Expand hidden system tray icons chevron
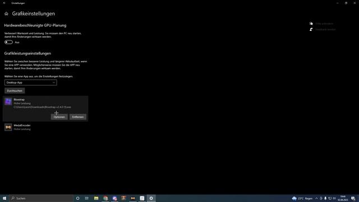 point(316,198)
